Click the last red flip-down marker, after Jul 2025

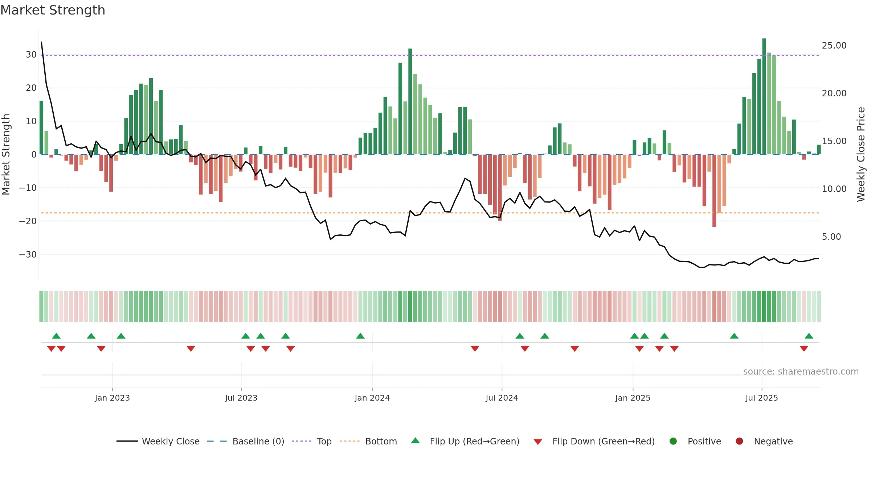pyautogui.click(x=804, y=348)
